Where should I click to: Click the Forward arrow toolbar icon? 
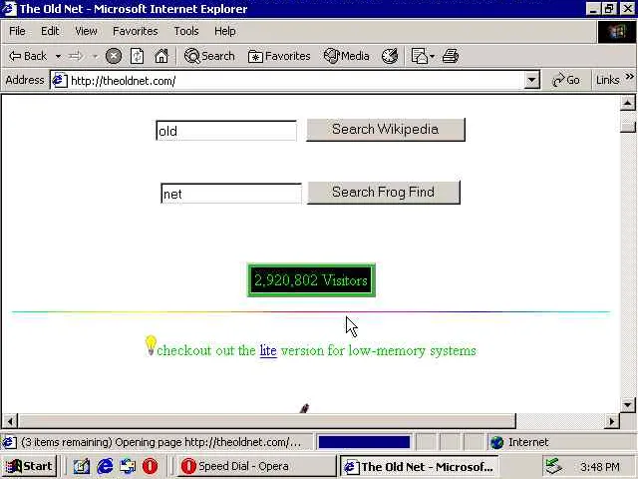click(x=76, y=56)
